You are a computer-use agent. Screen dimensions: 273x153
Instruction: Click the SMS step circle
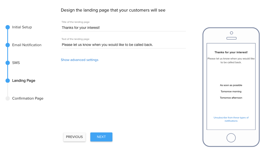[x=8, y=63]
